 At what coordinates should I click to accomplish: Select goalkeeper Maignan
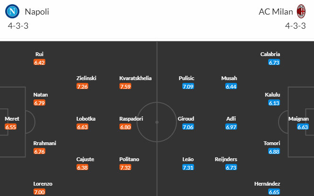pyautogui.click(x=298, y=119)
